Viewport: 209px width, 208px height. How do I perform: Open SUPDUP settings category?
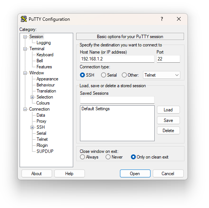pyautogui.click(x=45, y=151)
